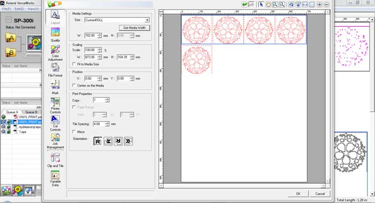
Task: Enable Fit to Media Size checkbox
Action: pyautogui.click(x=74, y=64)
